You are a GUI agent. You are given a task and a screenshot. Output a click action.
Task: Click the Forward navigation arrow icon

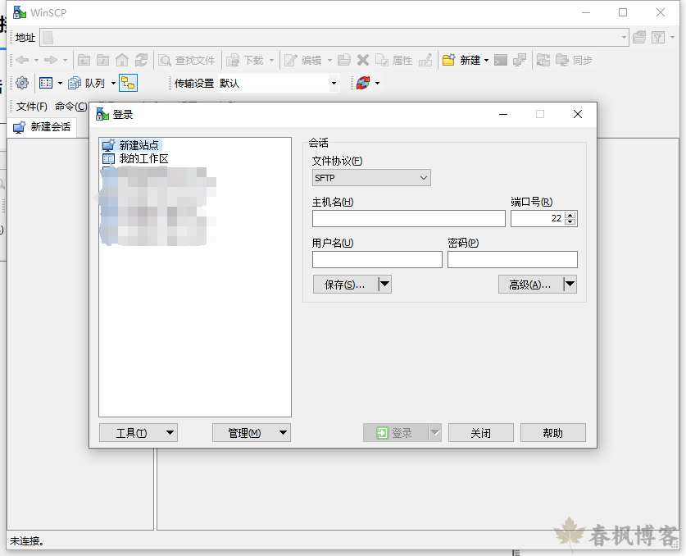(x=51, y=60)
